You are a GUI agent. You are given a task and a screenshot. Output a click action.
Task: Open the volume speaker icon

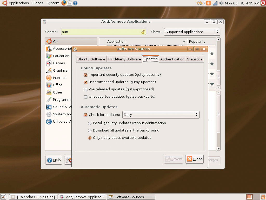click(x=221, y=3)
